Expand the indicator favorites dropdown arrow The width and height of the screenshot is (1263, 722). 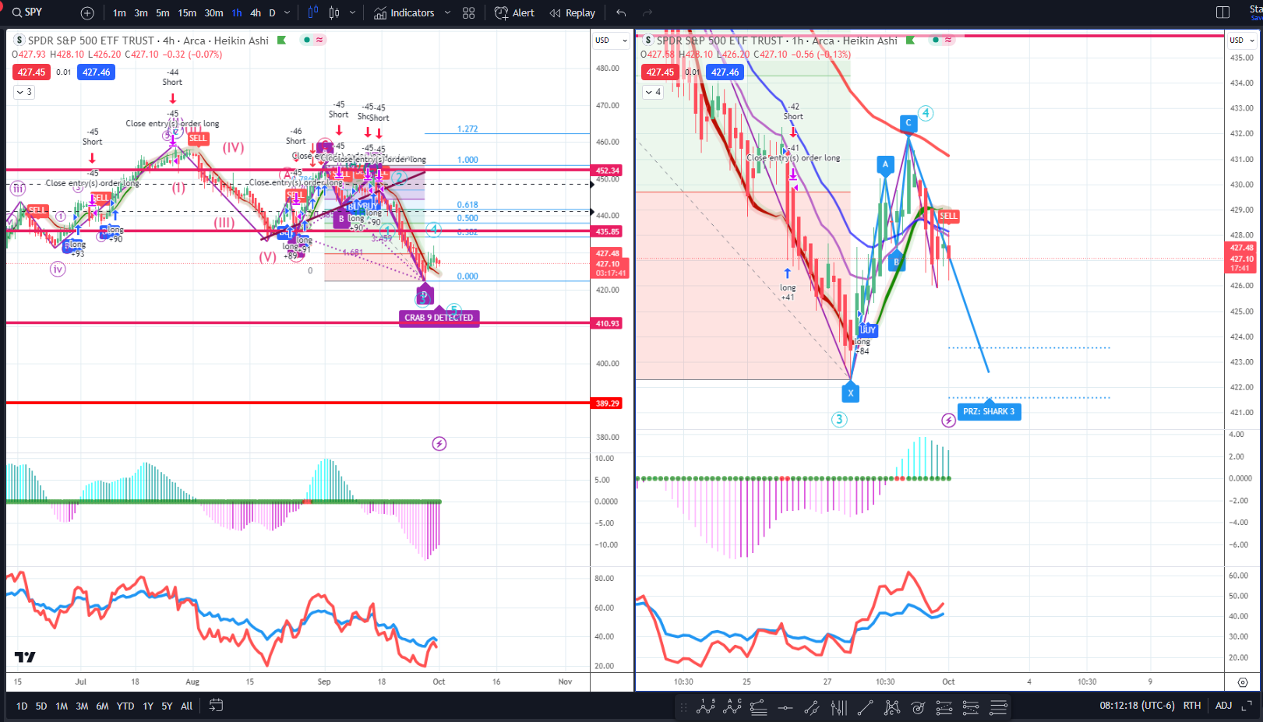tap(447, 13)
